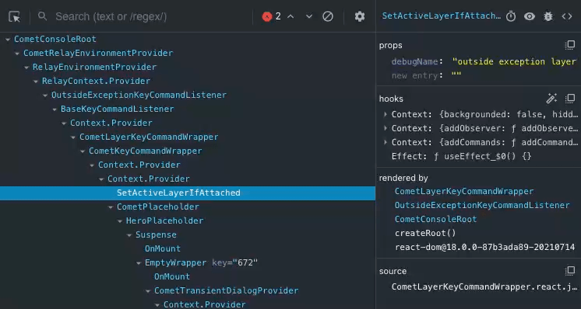Click the suspend component stopwatch icon

[511, 16]
